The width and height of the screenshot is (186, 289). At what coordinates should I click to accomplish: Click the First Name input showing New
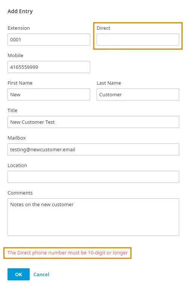click(49, 94)
